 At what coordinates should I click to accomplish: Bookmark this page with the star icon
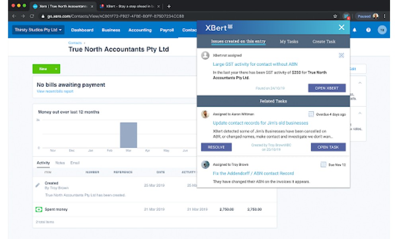click(335, 16)
